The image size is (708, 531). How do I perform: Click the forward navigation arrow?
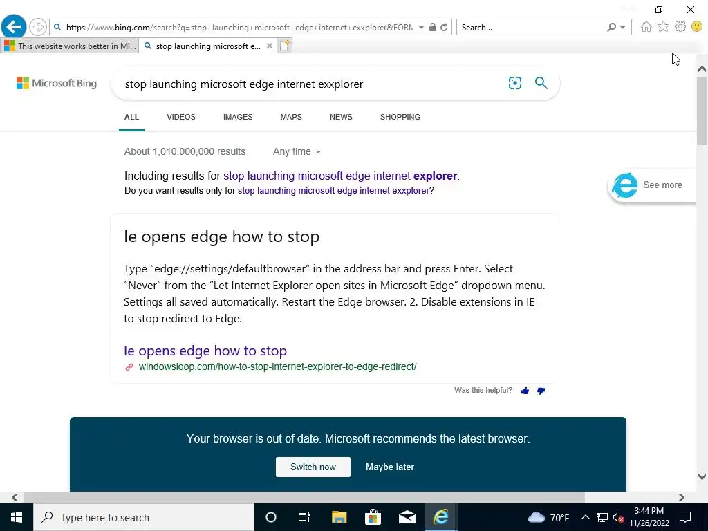click(38, 27)
